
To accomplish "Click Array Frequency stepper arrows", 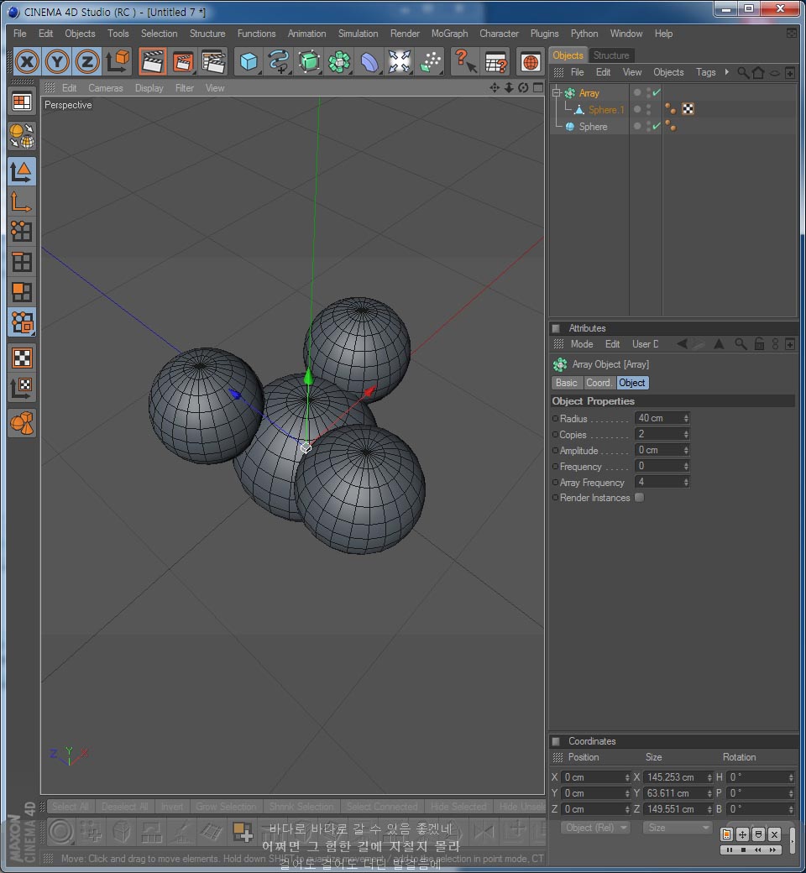I will pyautogui.click(x=686, y=482).
